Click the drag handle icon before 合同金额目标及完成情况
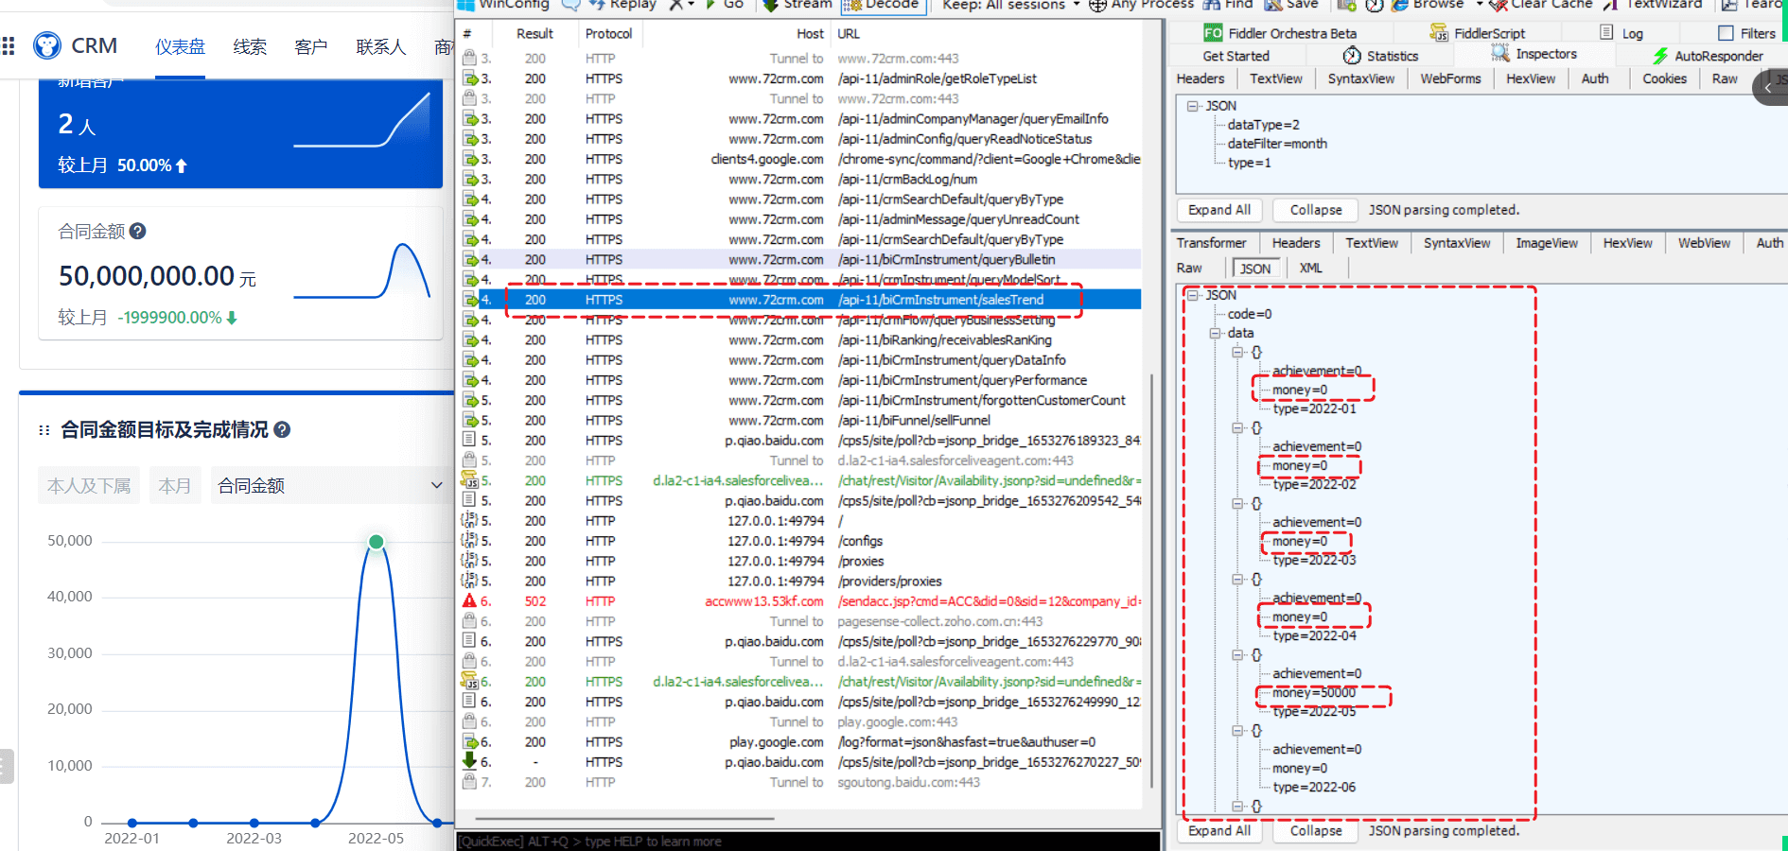 44,430
